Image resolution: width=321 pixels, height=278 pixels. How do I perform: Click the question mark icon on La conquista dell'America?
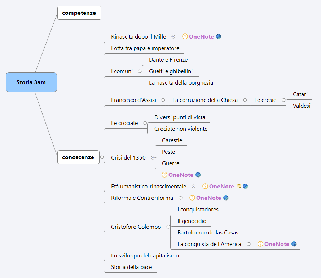(x=260, y=244)
